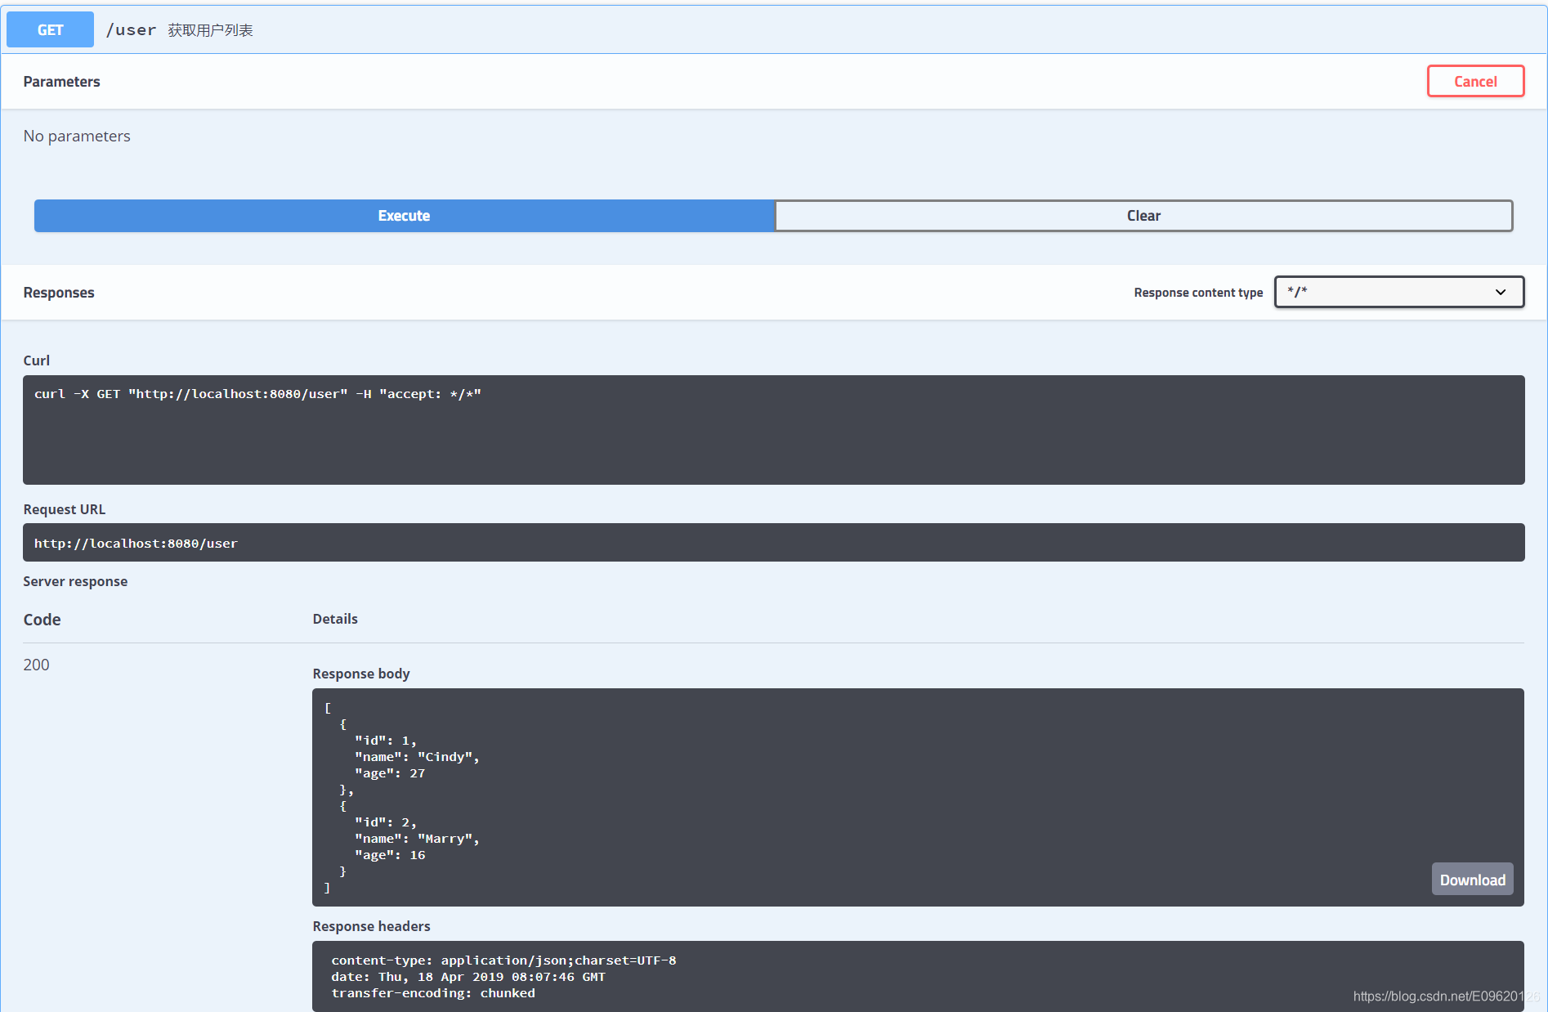1548x1012 pixels.
Task: Select the "id": 2 line
Action: [x=386, y=822]
